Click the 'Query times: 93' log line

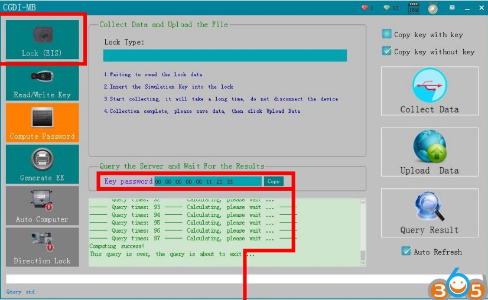tap(193, 207)
